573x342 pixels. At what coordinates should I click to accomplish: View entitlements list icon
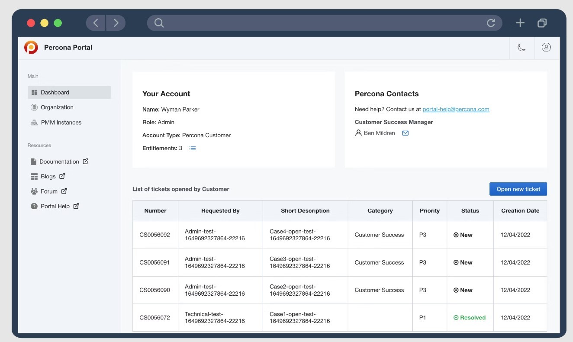193,148
